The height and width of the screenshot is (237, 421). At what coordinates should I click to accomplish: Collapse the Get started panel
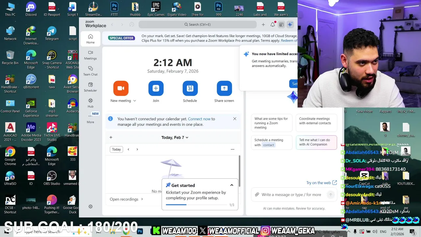(232, 185)
